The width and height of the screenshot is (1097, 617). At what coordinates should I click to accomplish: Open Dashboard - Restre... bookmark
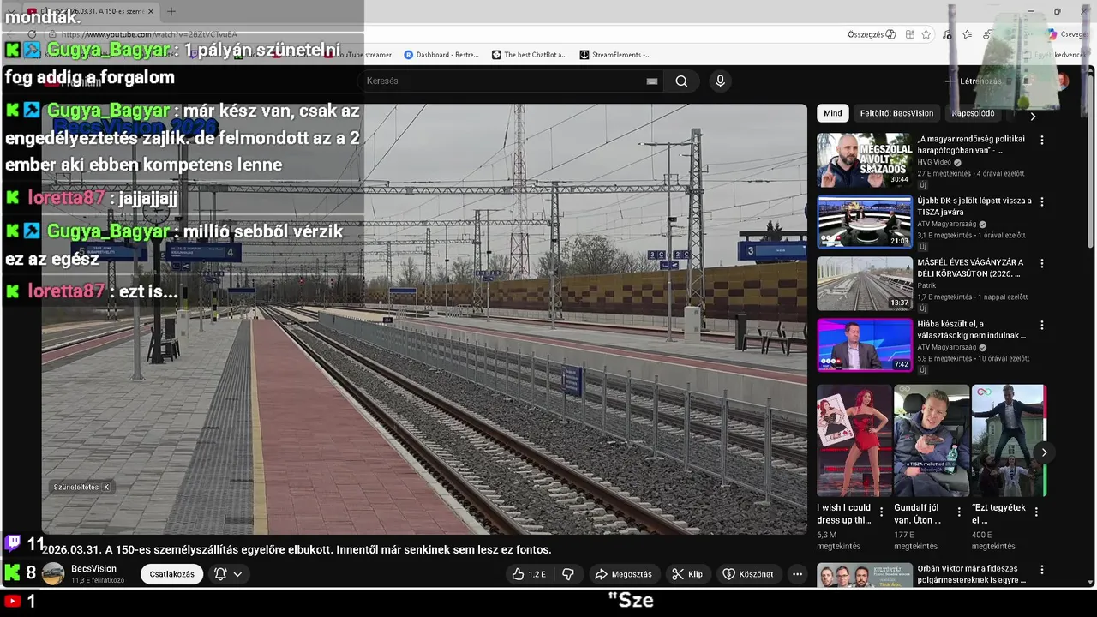point(441,55)
